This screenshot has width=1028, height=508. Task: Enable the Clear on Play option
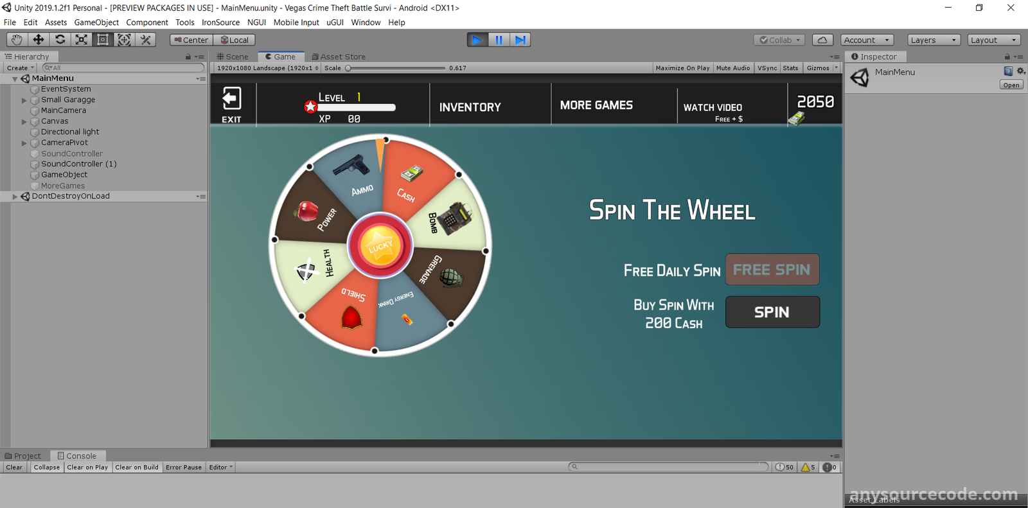[x=87, y=468]
